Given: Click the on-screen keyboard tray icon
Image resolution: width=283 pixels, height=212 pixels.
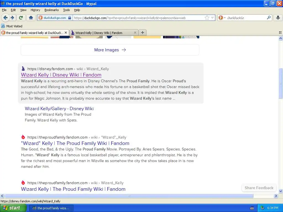Looking at the screenshot, I should [252, 208].
